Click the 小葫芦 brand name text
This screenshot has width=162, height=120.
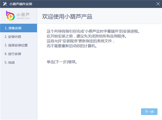pyautogui.click(x=23, y=15)
